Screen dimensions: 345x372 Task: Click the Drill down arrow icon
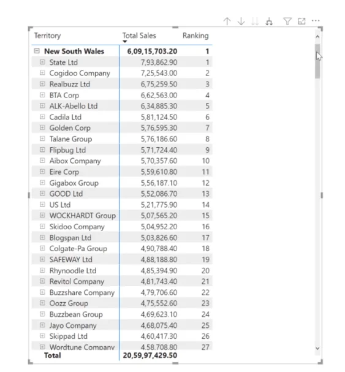coord(241,21)
